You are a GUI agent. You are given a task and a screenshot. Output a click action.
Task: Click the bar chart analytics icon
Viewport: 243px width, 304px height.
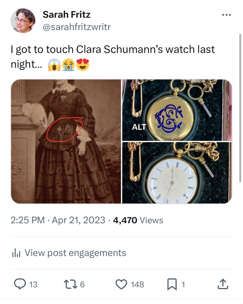(x=15, y=253)
